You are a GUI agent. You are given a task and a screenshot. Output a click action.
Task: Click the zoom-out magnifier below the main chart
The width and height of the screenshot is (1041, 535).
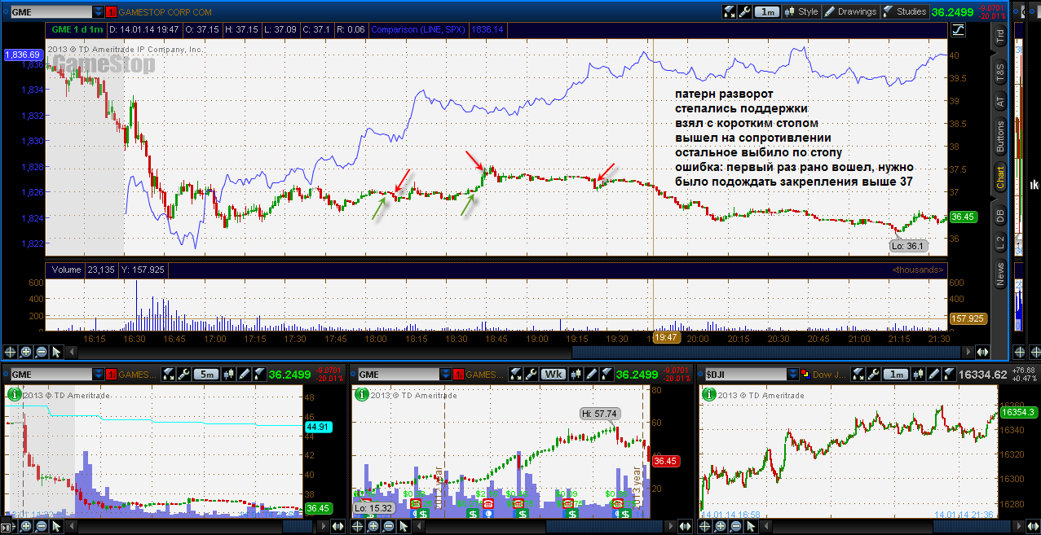point(41,352)
